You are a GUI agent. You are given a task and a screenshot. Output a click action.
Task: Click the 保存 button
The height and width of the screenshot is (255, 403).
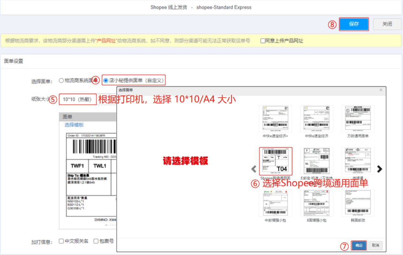click(354, 24)
